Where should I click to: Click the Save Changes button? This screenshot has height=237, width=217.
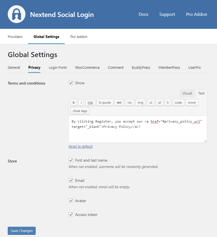click(22, 231)
